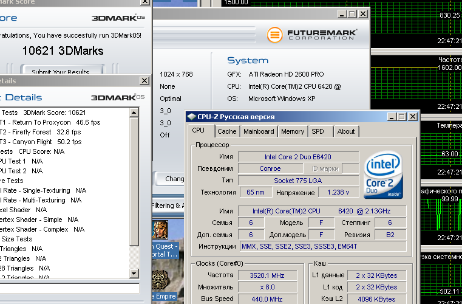Image resolution: width=462 pixels, height=304 pixels.
Task: Click the Futuremark Corporation logo
Action: coord(311,35)
